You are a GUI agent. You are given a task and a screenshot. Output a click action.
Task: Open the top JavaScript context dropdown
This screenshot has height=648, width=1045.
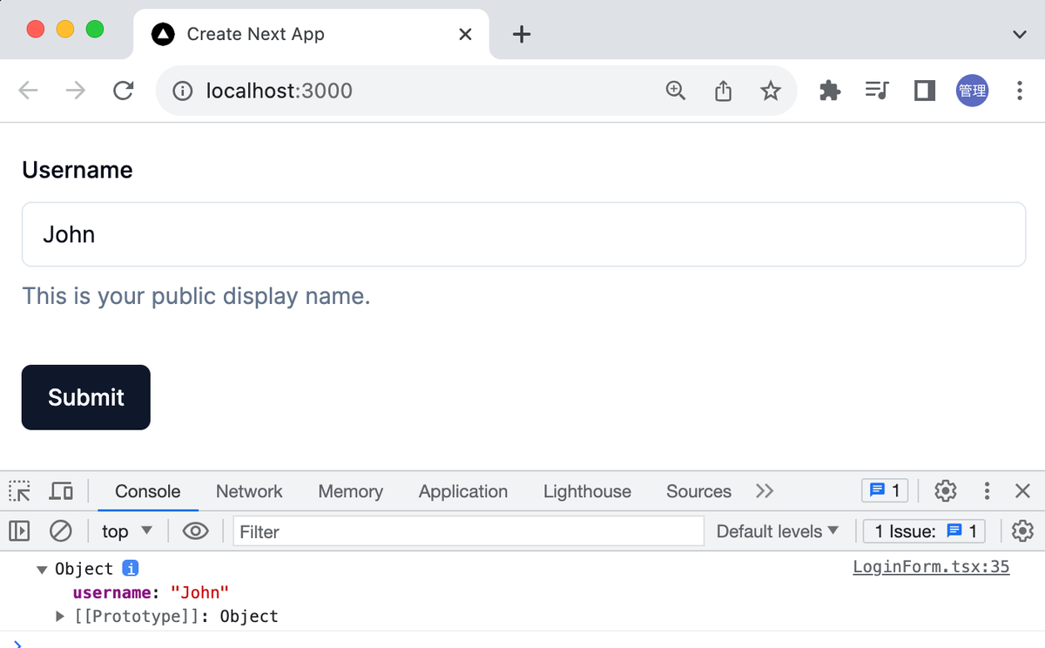click(127, 530)
